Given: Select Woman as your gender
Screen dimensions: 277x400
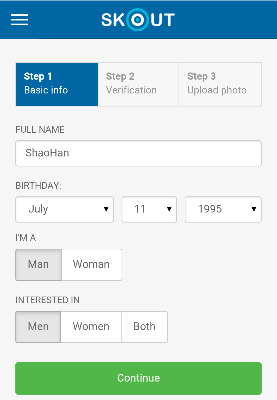Looking at the screenshot, I should (92, 265).
